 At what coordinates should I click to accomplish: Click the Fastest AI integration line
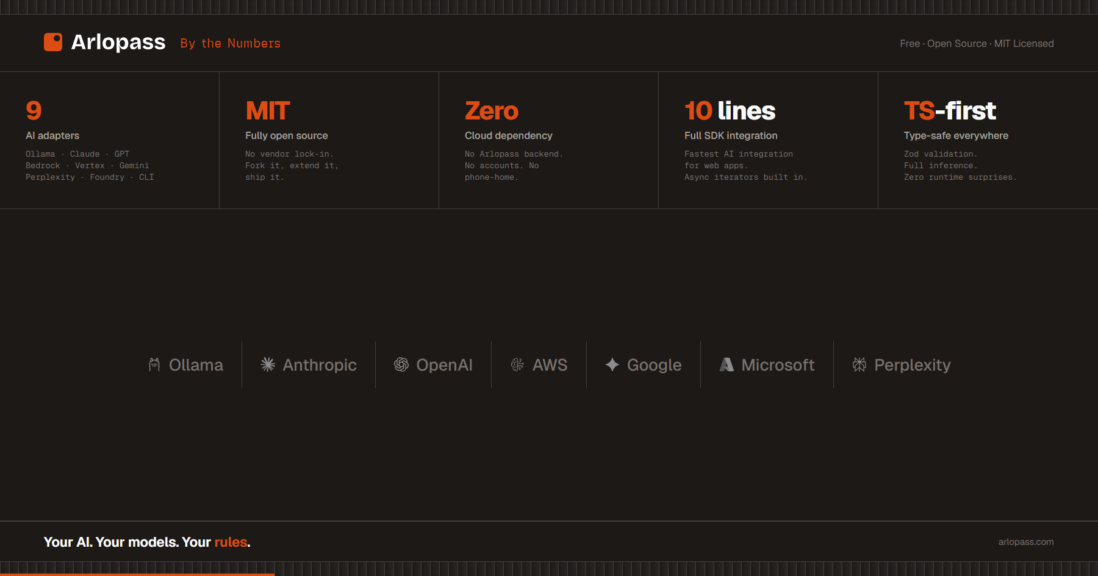739,154
